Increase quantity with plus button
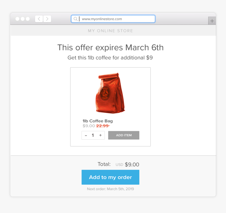The image size is (226, 213). coord(100,135)
